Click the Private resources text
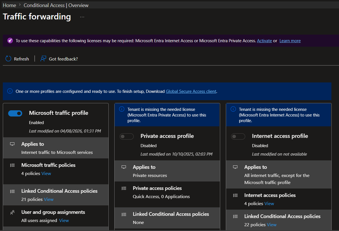339x231 pixels. [150, 175]
